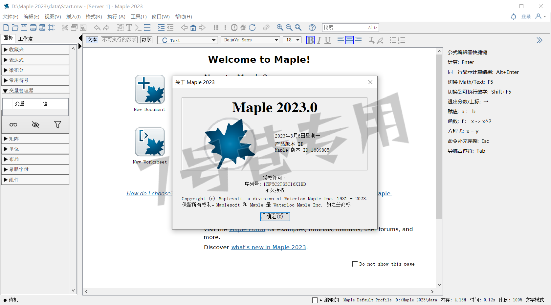Tick the 可编辑的 checkbox in the status bar

coord(315,300)
